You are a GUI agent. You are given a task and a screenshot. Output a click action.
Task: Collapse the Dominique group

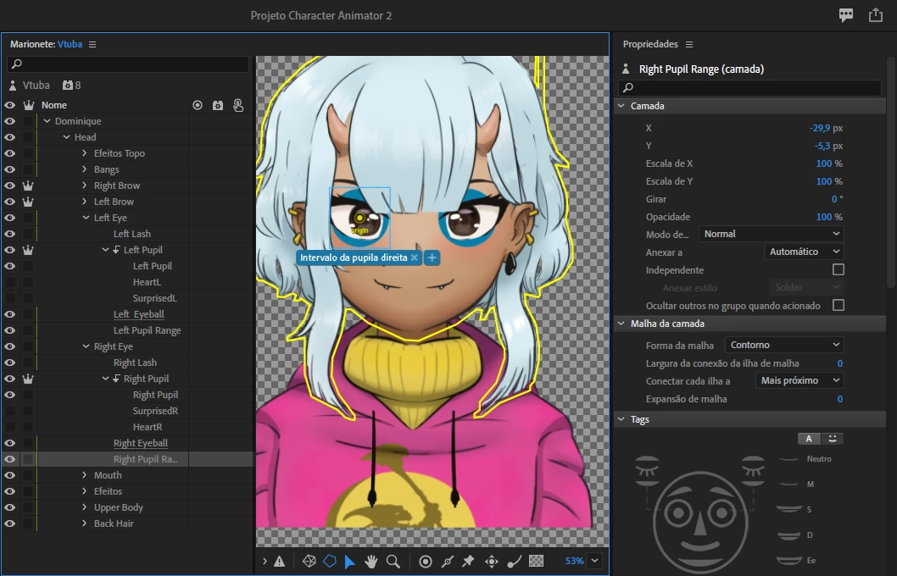click(x=47, y=121)
